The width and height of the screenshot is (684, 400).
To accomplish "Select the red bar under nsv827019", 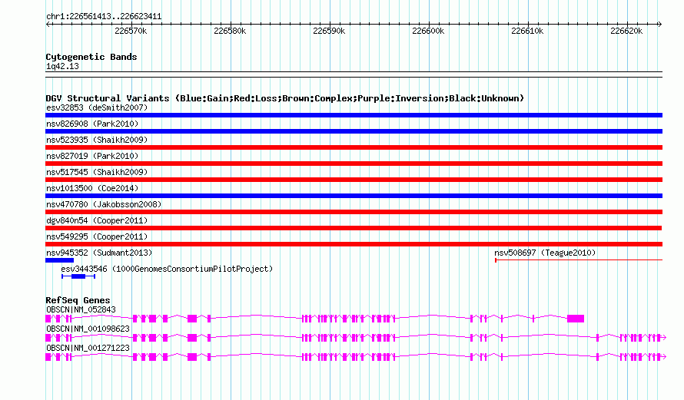I will pyautogui.click(x=354, y=164).
